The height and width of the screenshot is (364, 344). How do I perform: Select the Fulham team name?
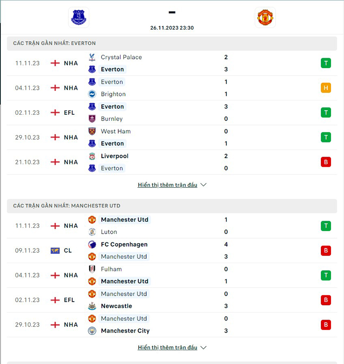[x=111, y=269]
